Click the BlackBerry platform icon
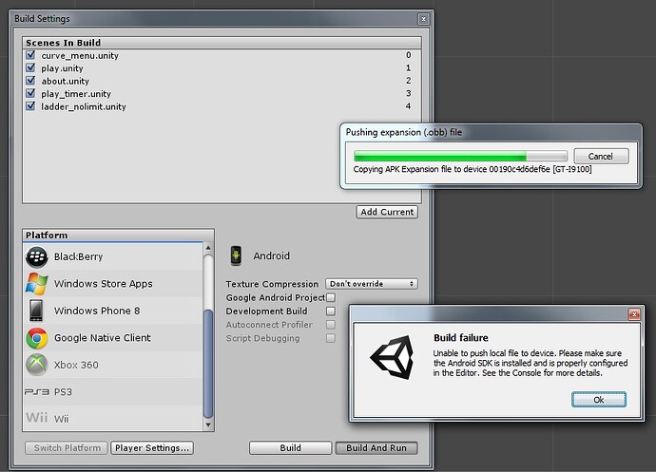Viewport: 656px width, 472px height. 37,256
